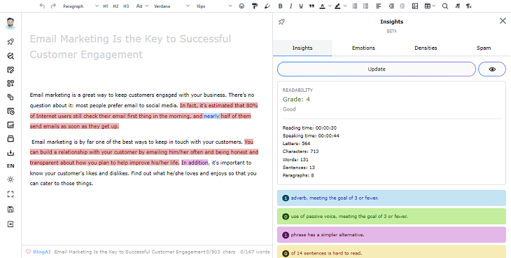
Task: Open the highlight color dropdown arrow
Action: pos(345,6)
